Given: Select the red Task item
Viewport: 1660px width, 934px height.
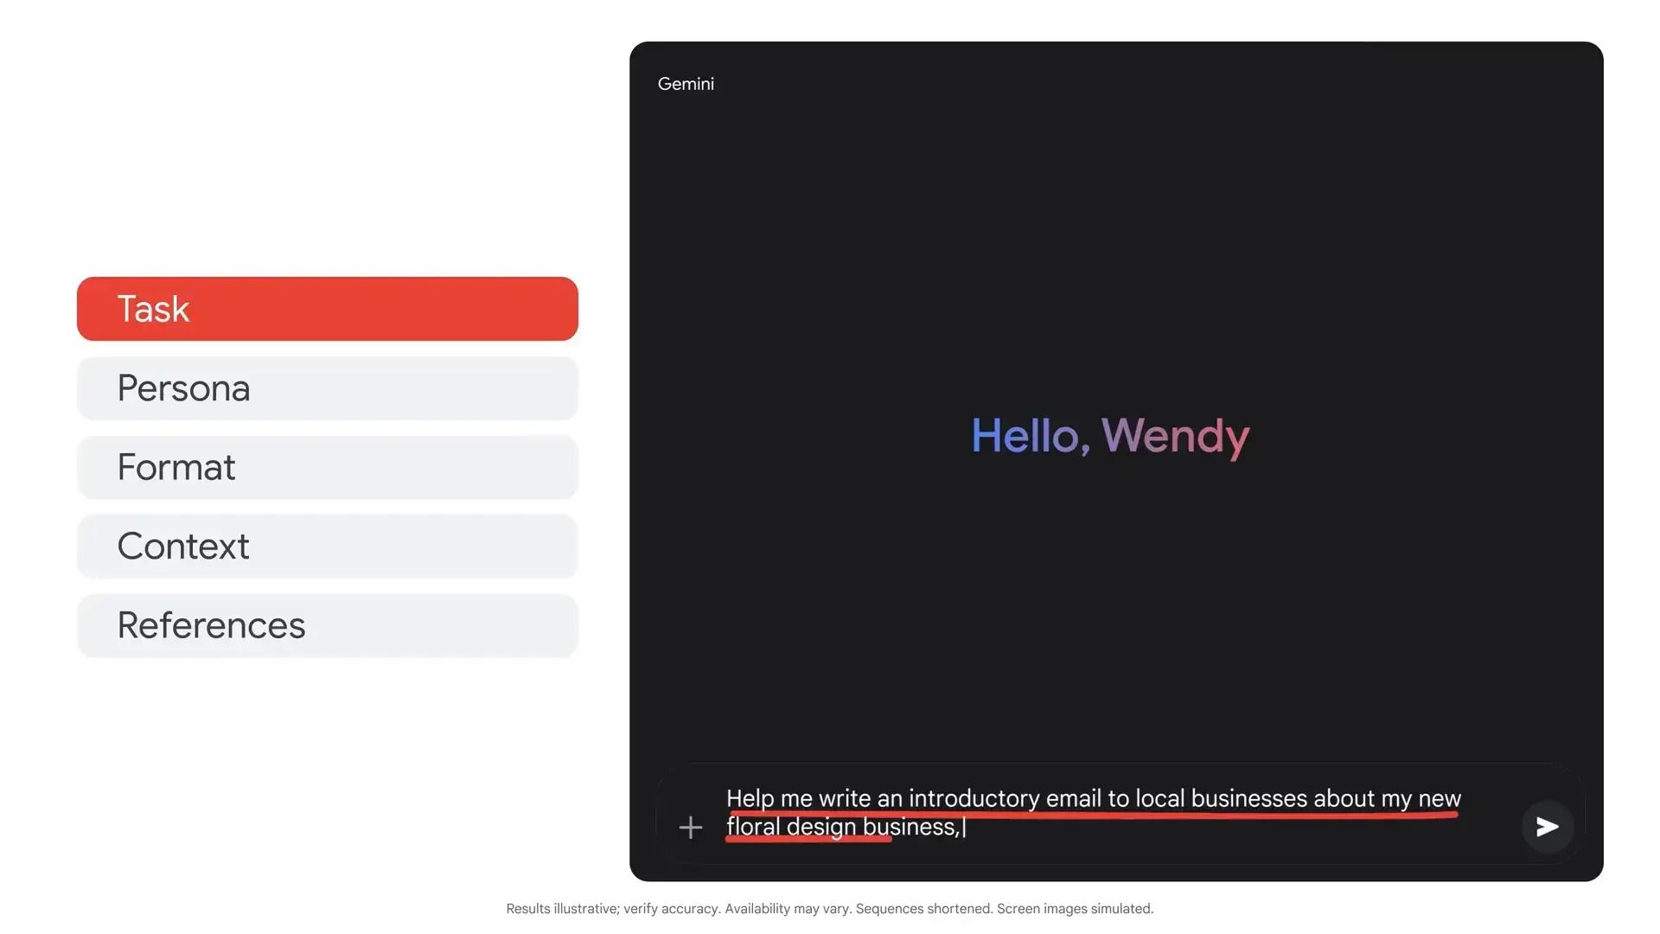Looking at the screenshot, I should pyautogui.click(x=327, y=309).
